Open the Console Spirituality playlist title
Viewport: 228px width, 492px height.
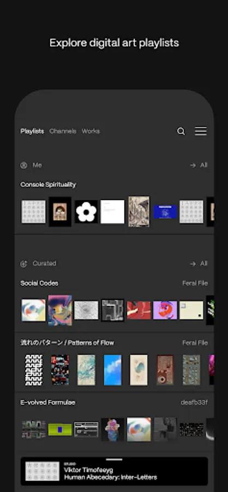click(x=48, y=185)
